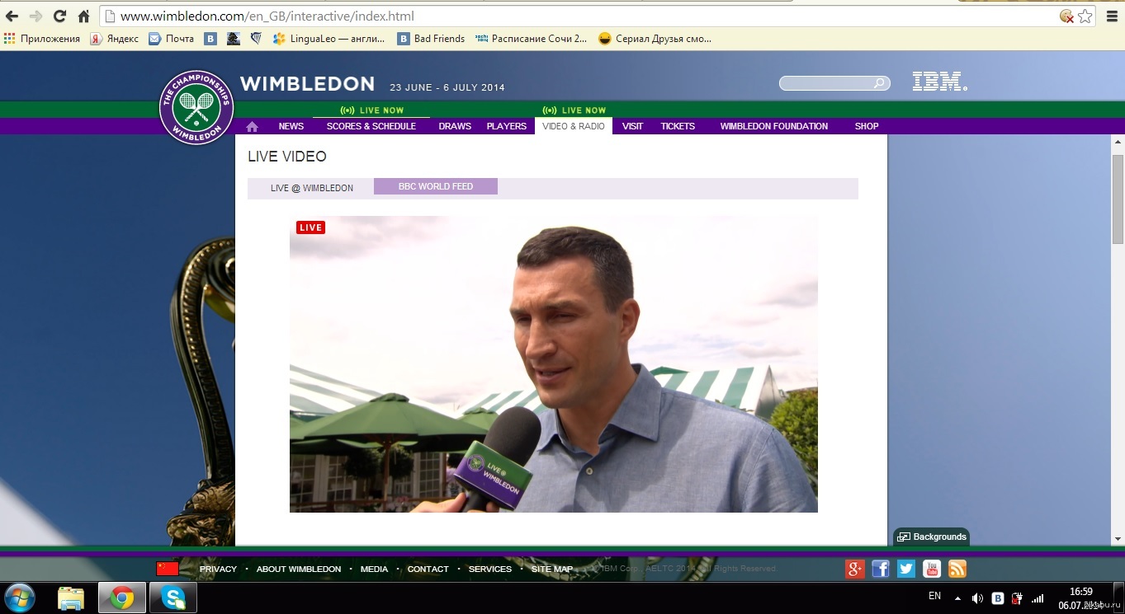Image resolution: width=1125 pixels, height=614 pixels.
Task: Reload the page in Chrome
Action: point(59,16)
